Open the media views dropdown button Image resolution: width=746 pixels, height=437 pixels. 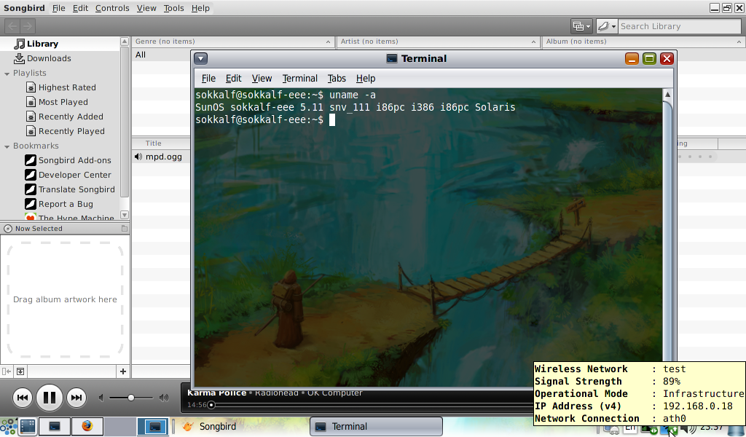point(581,26)
